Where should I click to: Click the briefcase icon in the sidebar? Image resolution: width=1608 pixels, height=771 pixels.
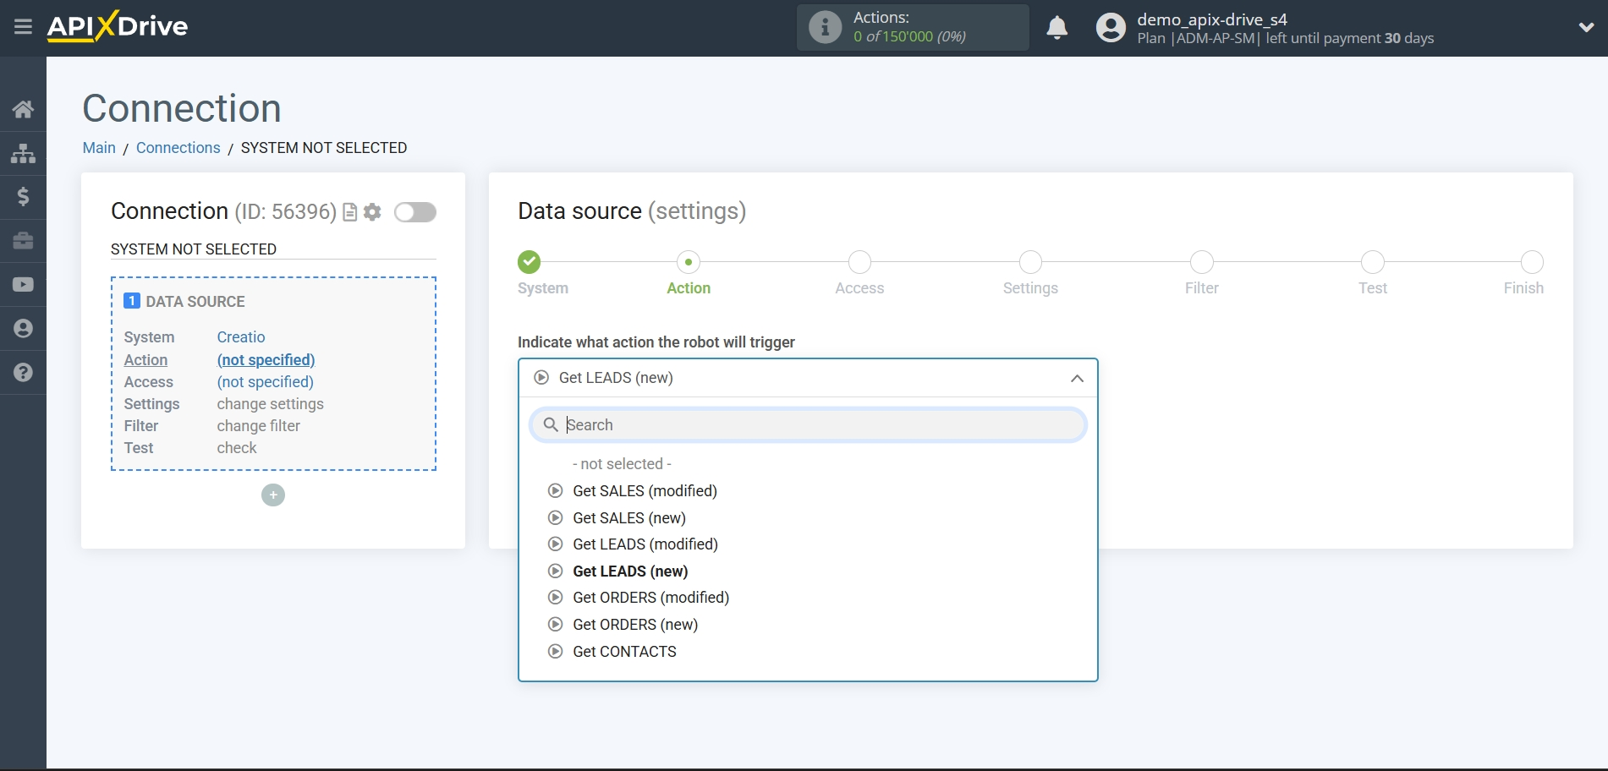[x=23, y=241]
